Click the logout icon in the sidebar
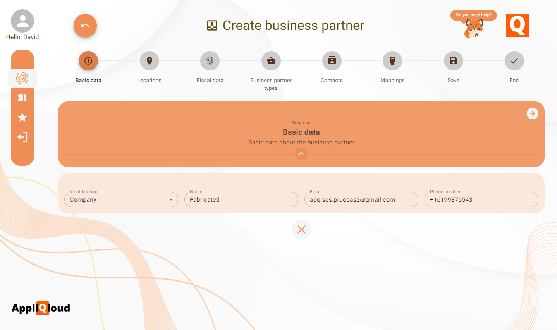 [x=22, y=137]
